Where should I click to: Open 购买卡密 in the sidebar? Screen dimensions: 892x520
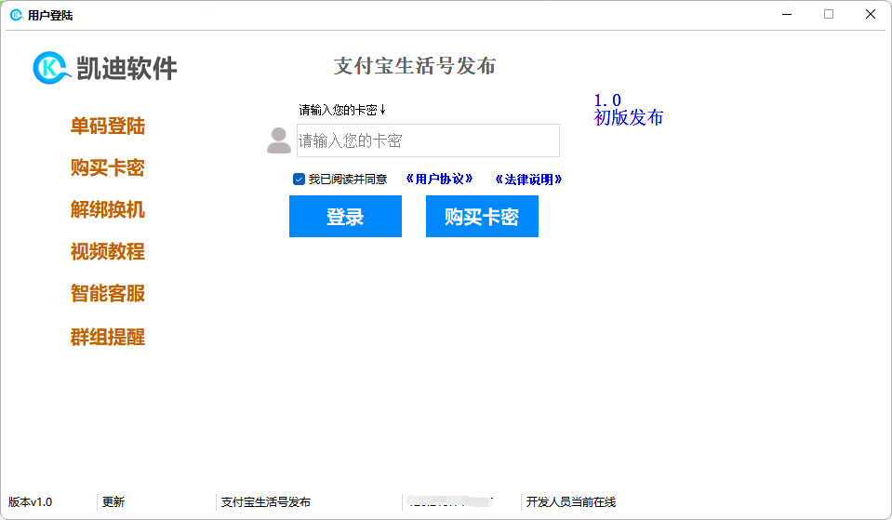[108, 167]
